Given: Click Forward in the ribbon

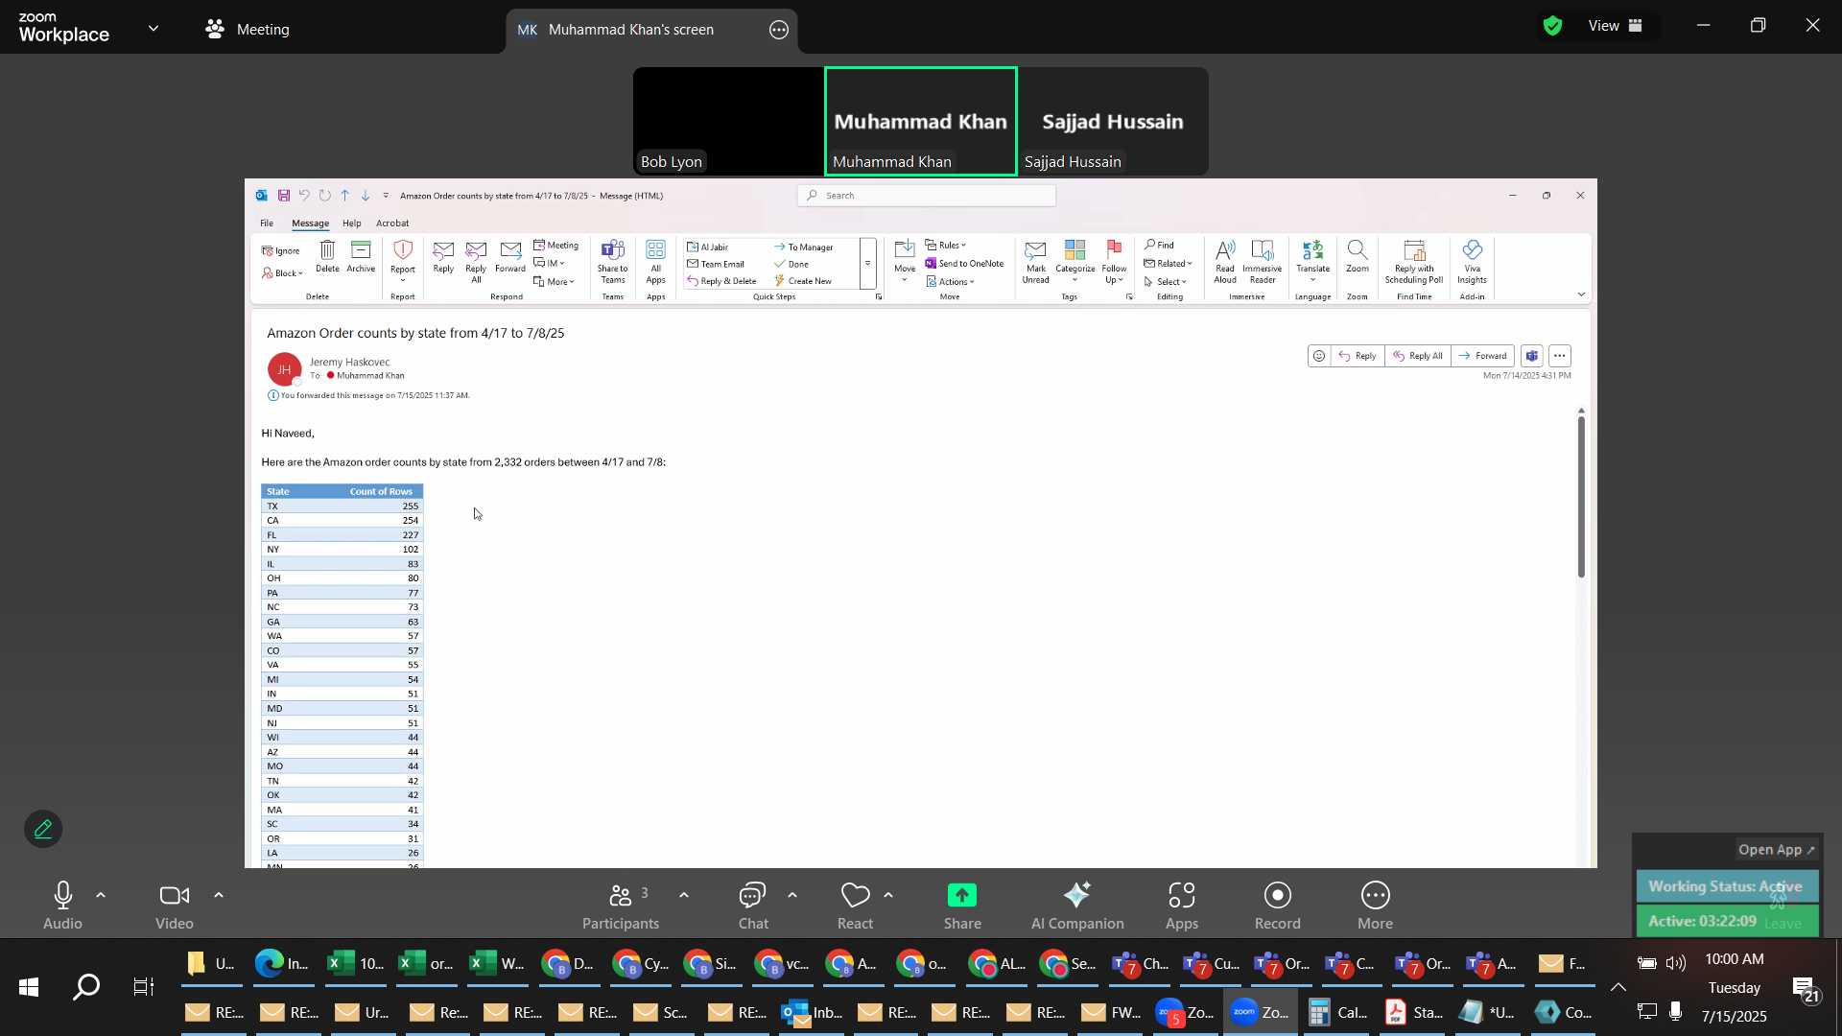Looking at the screenshot, I should [510, 257].
